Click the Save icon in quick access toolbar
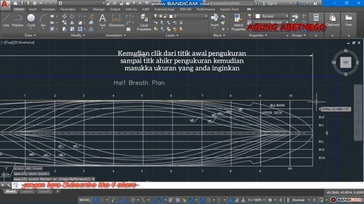The width and height of the screenshot is (364, 204). [22, 3]
